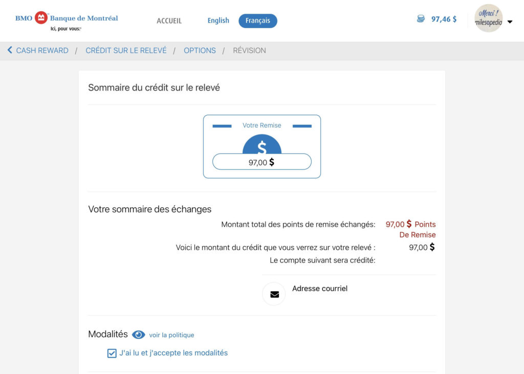Click the coins stack points icon

421,19
